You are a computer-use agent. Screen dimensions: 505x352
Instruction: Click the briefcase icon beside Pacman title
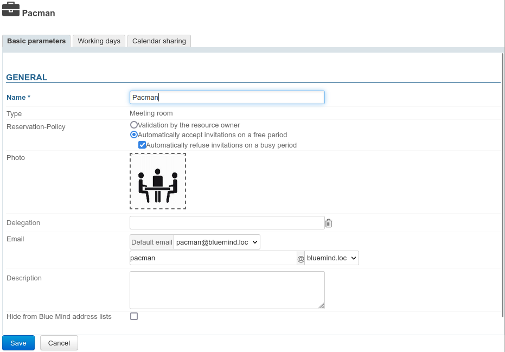(x=11, y=10)
